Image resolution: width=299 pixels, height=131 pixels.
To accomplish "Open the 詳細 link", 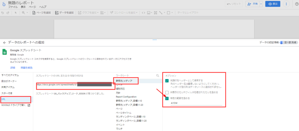I will point(13,68).
